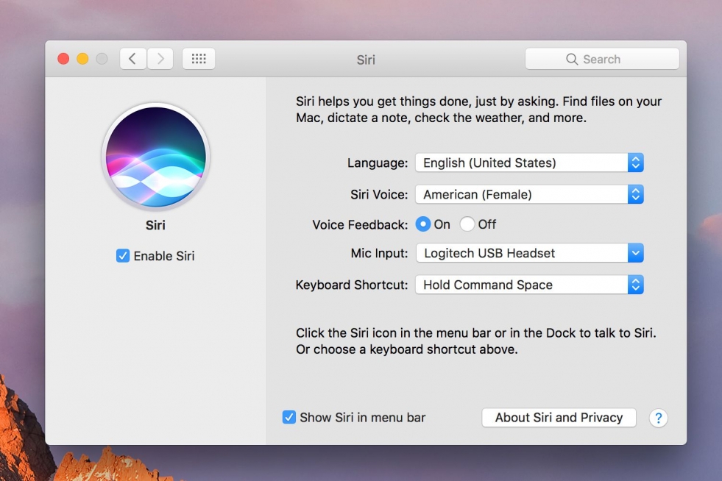Show all preferences with the grid icon
Screen dimensions: 722x481
(x=199, y=60)
